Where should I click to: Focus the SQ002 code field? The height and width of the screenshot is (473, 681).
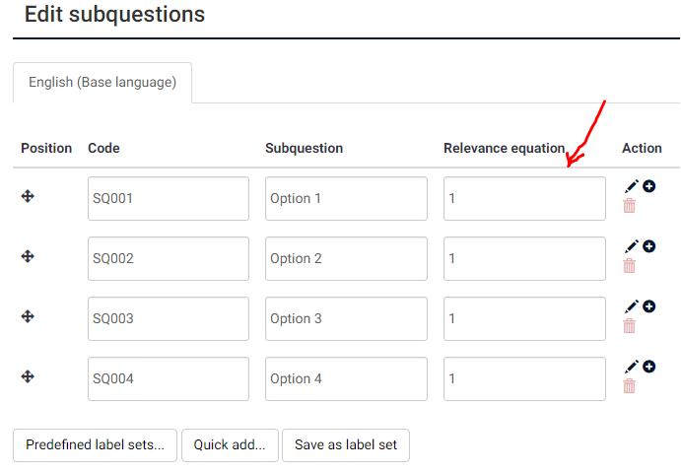pos(168,258)
